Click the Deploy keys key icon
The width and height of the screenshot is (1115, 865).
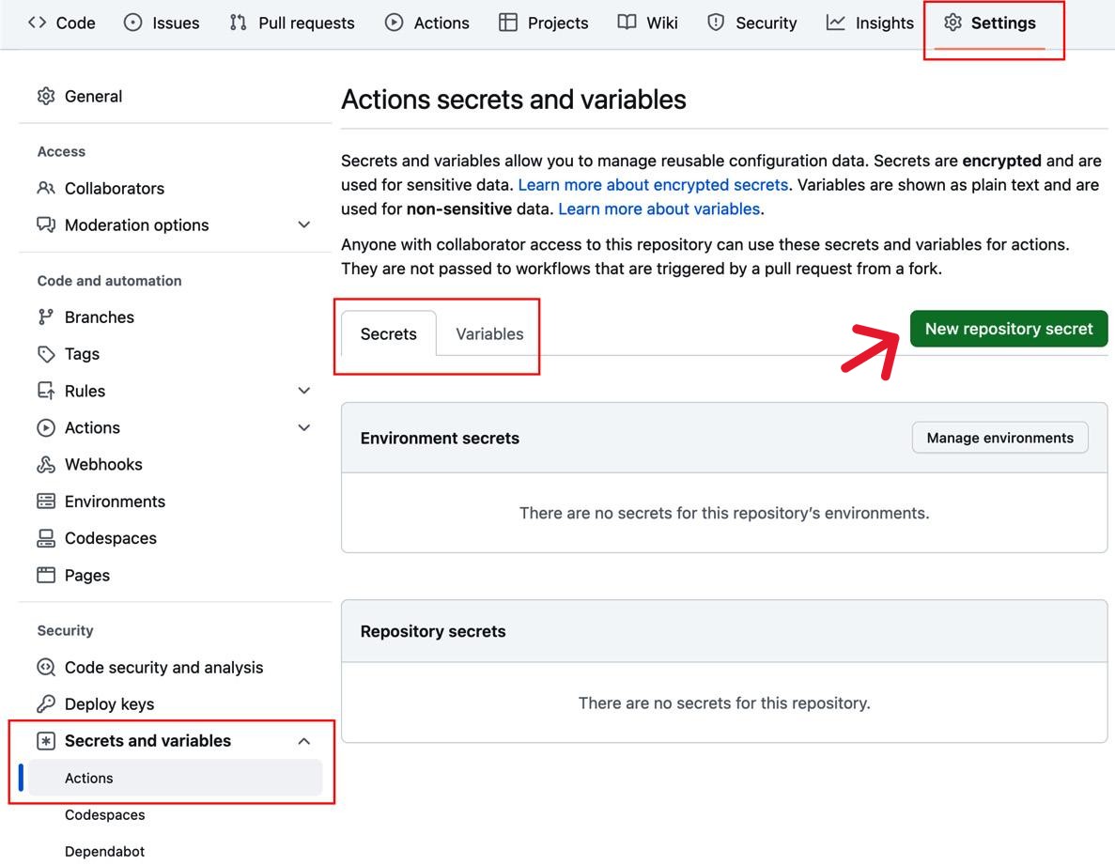coord(46,703)
